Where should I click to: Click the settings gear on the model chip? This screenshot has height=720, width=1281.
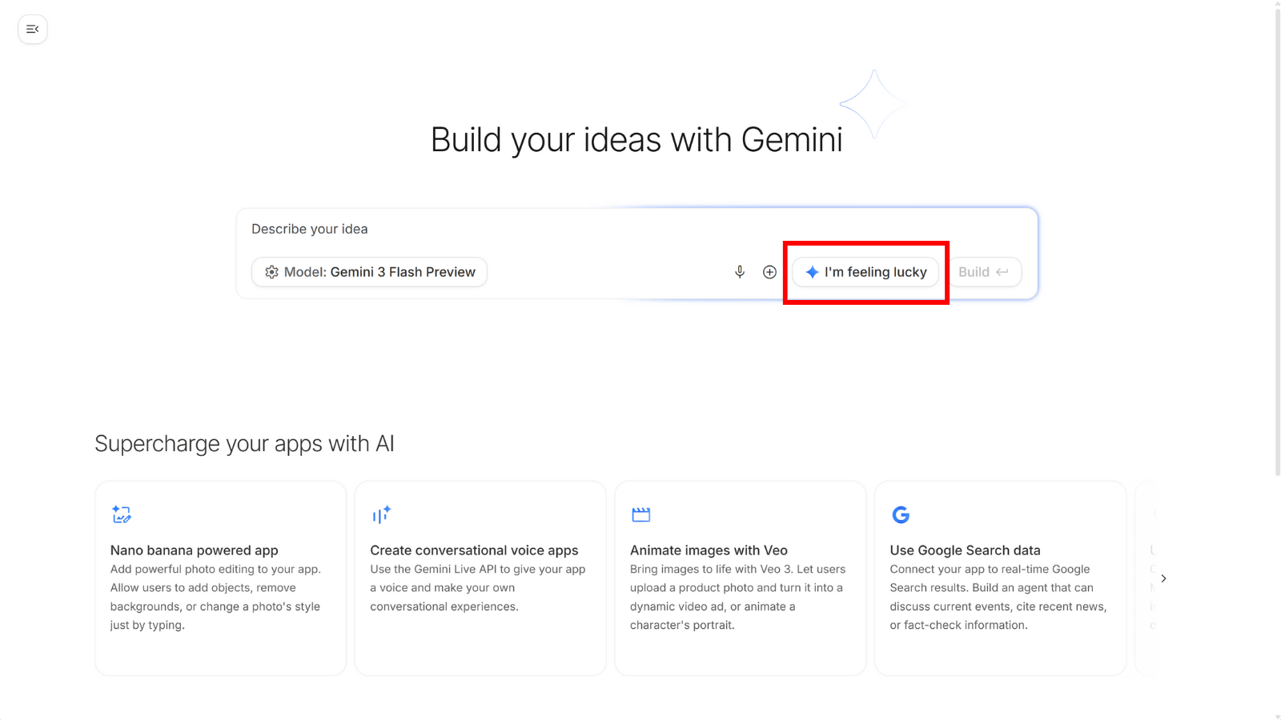[x=271, y=272]
